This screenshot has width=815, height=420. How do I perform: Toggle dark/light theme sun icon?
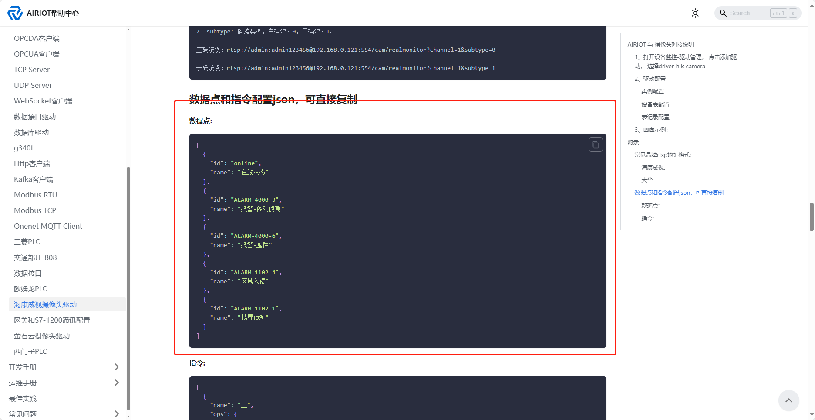click(695, 13)
